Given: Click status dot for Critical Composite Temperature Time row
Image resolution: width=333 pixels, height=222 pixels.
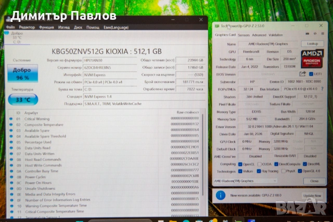Looking at the screenshot, I should tap(11, 212).
